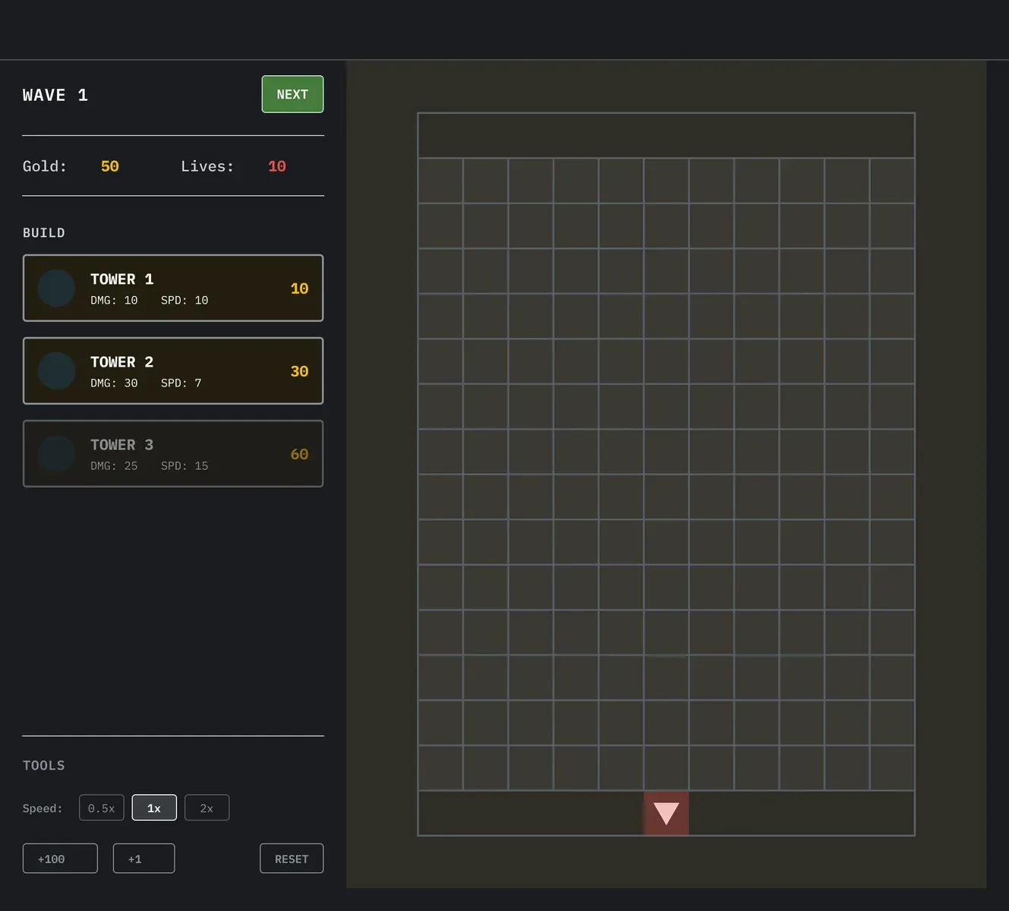Screen dimensions: 1009x911
Task: Click the WAVE 1 heading
Action: [55, 95]
